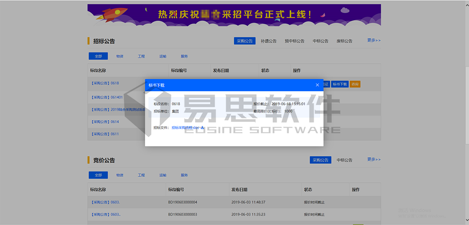The width and height of the screenshot is (469, 225).
Task: Click the download icon beside 招标采购流程.doc
Action: coord(202,127)
